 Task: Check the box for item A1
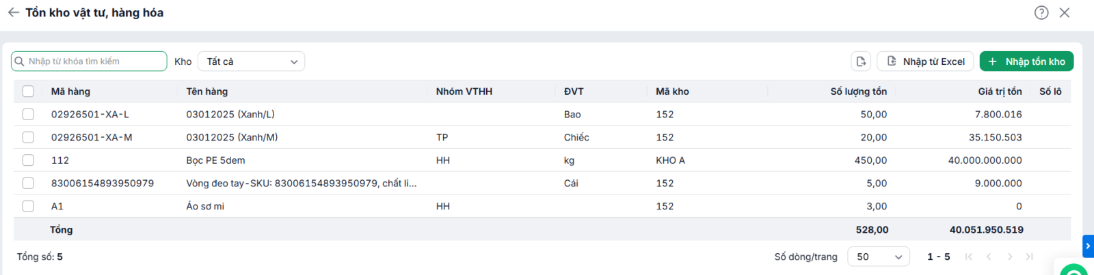point(28,206)
